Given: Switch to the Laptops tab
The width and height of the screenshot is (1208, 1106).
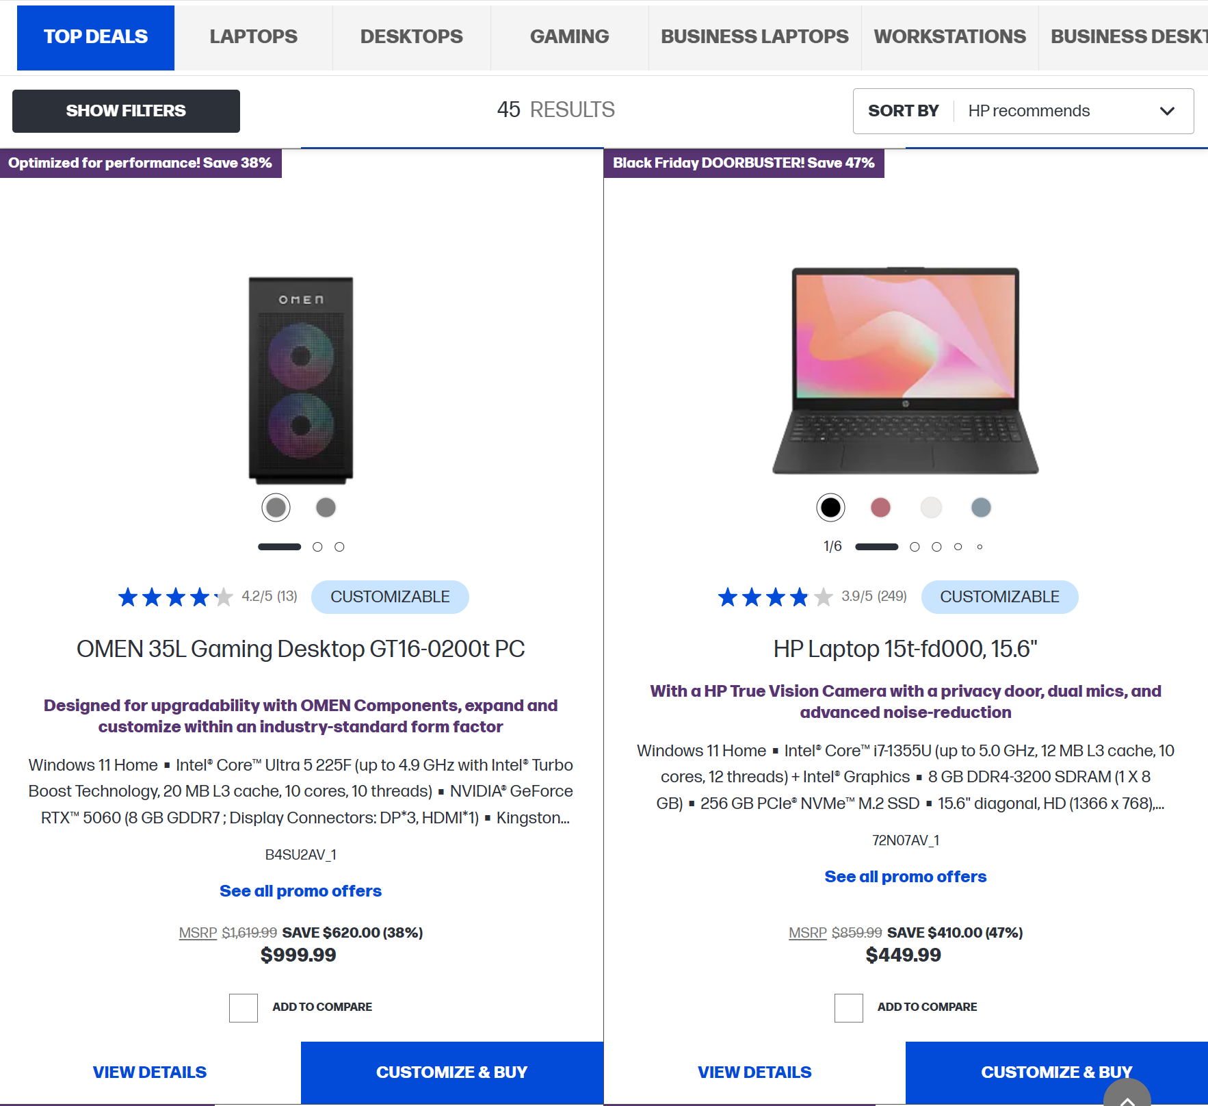Looking at the screenshot, I should (x=253, y=37).
